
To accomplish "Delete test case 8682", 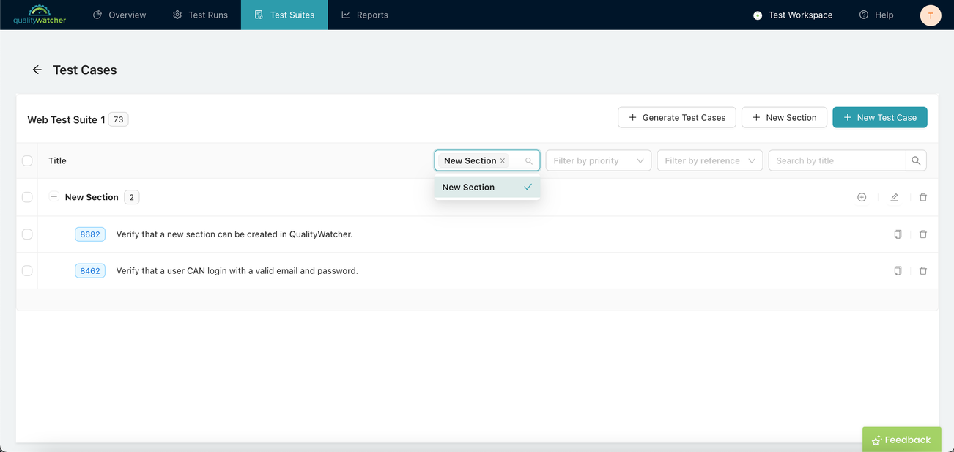I will [x=923, y=234].
